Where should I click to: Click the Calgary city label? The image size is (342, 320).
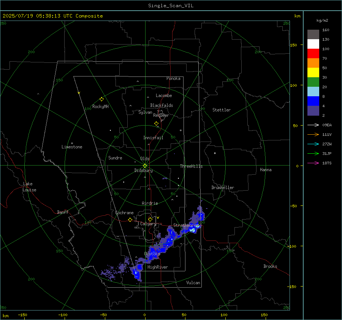[148, 224]
